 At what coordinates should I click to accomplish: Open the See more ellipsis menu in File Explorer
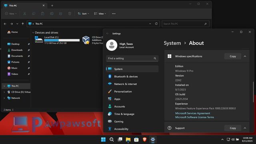[x=114, y=14]
